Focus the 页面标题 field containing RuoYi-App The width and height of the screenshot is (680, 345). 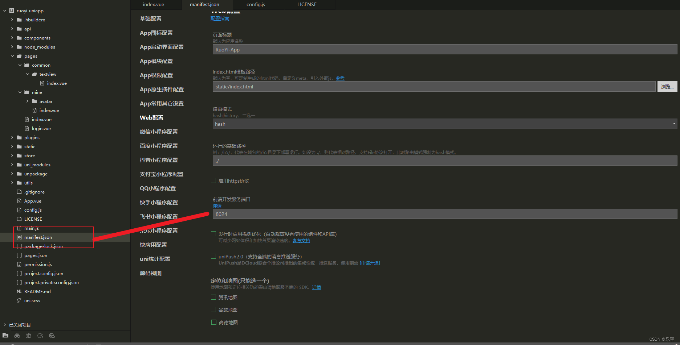(445, 50)
